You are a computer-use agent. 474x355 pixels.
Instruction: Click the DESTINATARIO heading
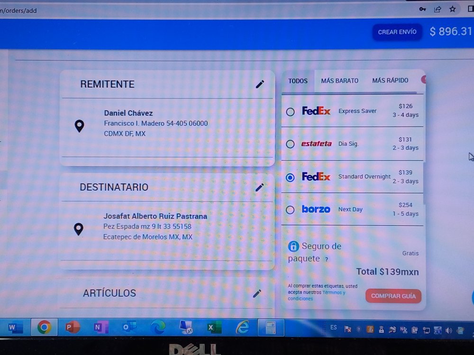pyautogui.click(x=114, y=187)
